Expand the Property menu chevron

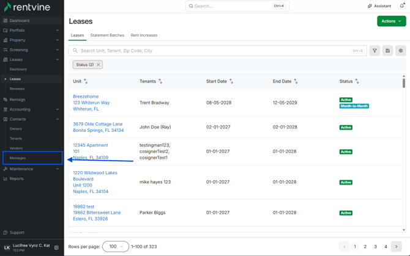[58, 40]
